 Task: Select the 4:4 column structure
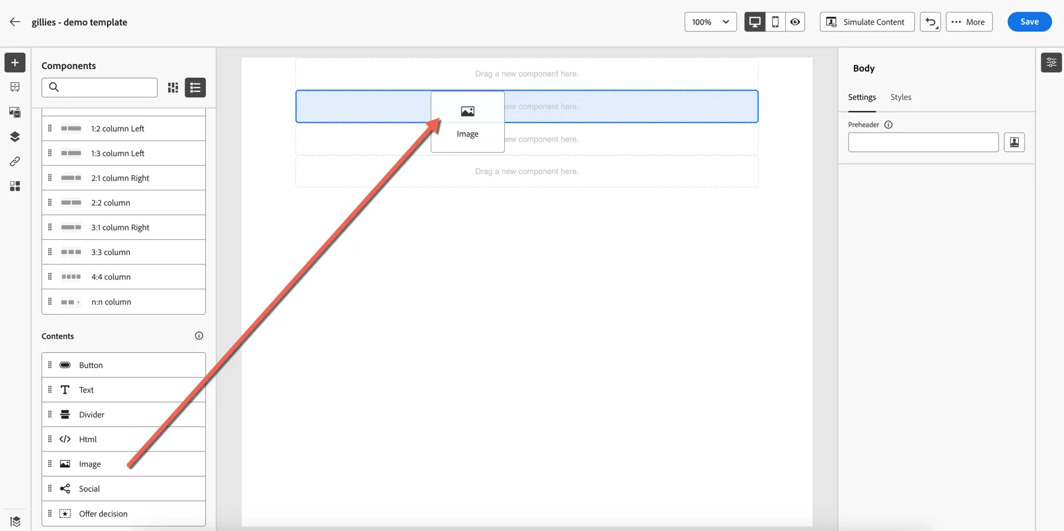(124, 277)
